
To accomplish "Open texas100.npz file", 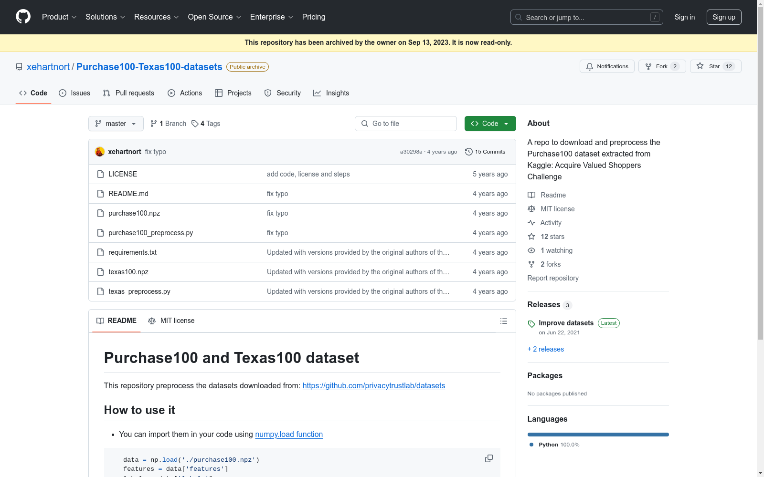I will tap(128, 272).
